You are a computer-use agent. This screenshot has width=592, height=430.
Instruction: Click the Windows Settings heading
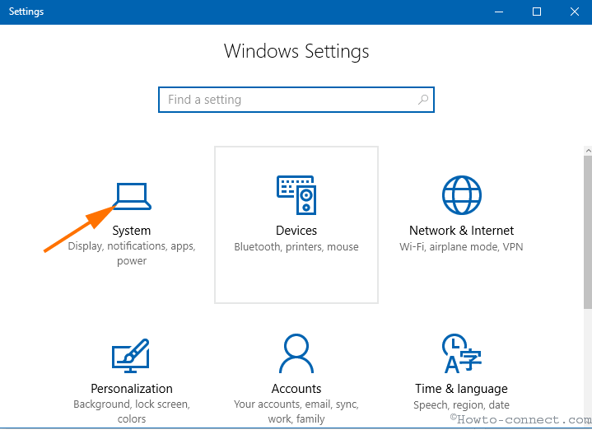(x=296, y=51)
